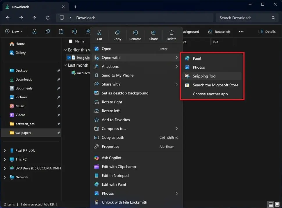Click the Copy icon in context menu
The height and width of the screenshot is (208, 282).
[x=117, y=33]
